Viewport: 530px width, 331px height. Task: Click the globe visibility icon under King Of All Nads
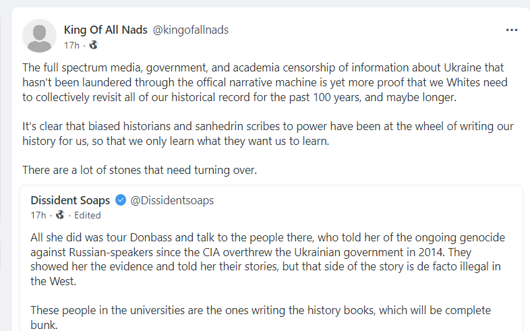point(93,45)
